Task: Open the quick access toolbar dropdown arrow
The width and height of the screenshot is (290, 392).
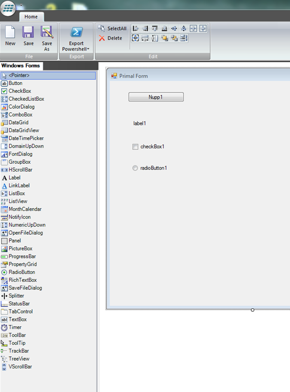Action: (21, 5)
